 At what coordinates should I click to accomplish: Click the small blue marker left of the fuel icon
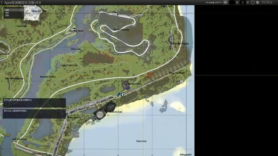tap(119, 94)
